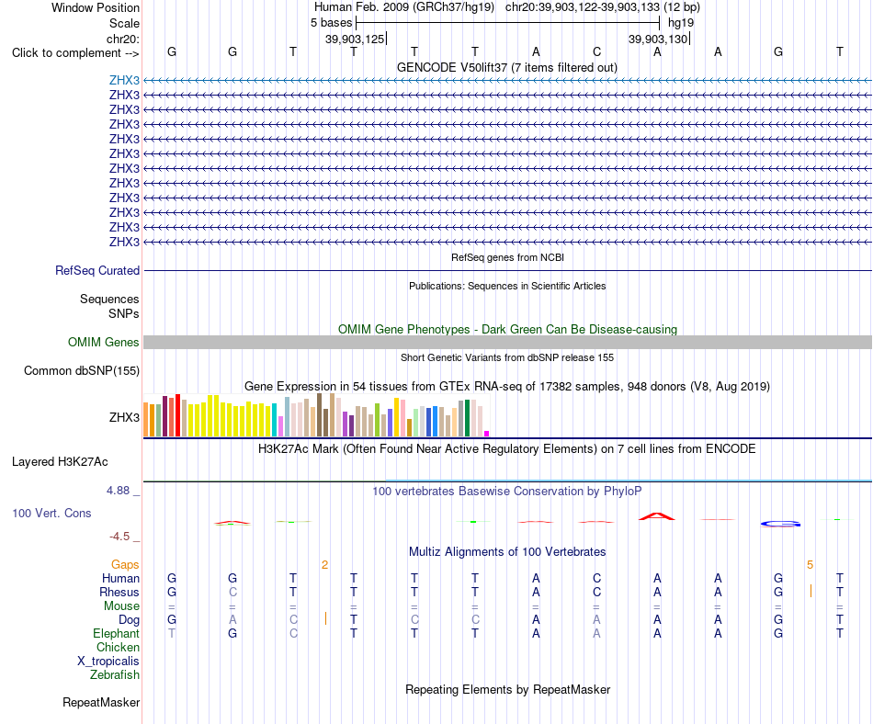The width and height of the screenshot is (873, 724).
Task: Open the RefSeq Curated track label
Action: (x=97, y=270)
